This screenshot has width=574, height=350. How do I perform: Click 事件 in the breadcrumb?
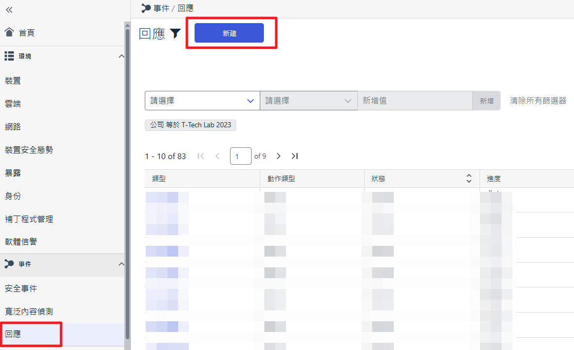(x=161, y=8)
